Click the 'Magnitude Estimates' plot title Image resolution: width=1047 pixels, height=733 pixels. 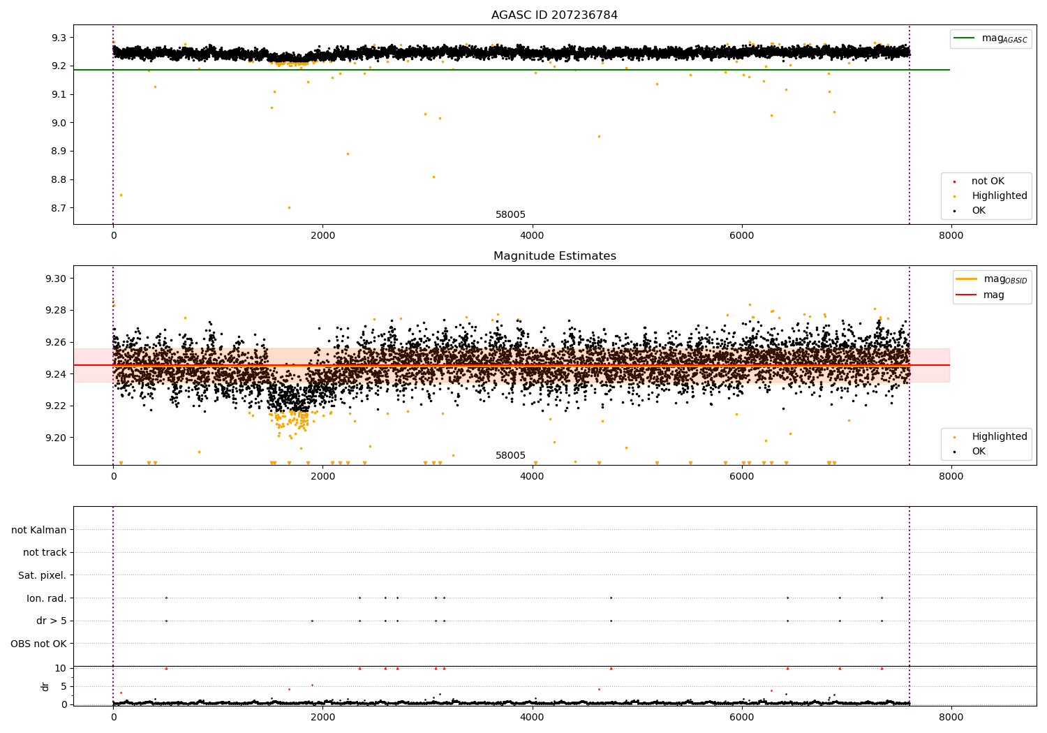pos(554,256)
